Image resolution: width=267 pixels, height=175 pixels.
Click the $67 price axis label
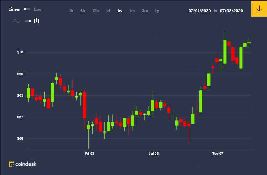pyautogui.click(x=20, y=117)
